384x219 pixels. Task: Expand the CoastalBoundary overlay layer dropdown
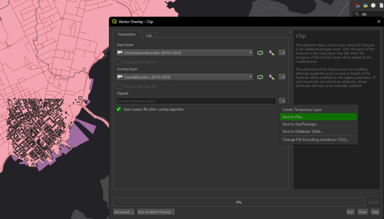point(251,77)
